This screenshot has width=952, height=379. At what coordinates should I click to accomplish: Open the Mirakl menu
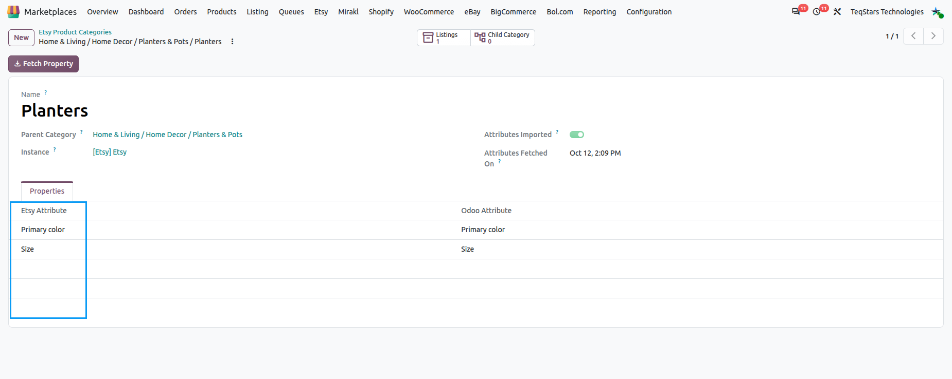(348, 12)
